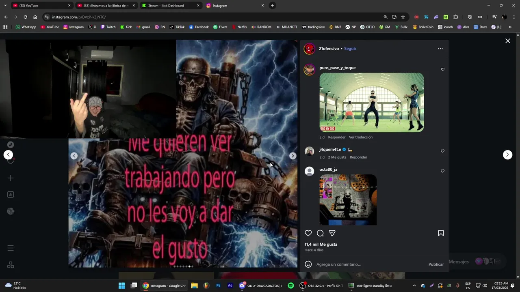Open the Gangnam Style GIF in the comment
The width and height of the screenshot is (520, 292).
pyautogui.click(x=372, y=102)
